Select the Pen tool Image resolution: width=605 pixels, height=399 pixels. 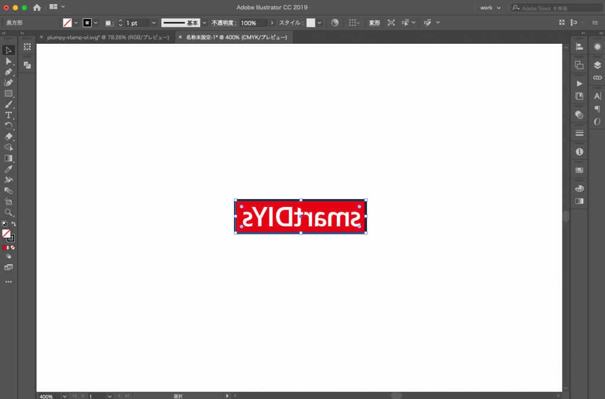[x=8, y=72]
